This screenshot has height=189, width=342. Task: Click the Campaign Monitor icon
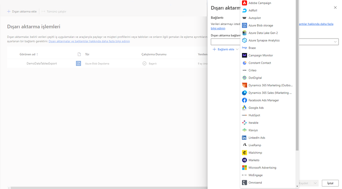click(244, 55)
